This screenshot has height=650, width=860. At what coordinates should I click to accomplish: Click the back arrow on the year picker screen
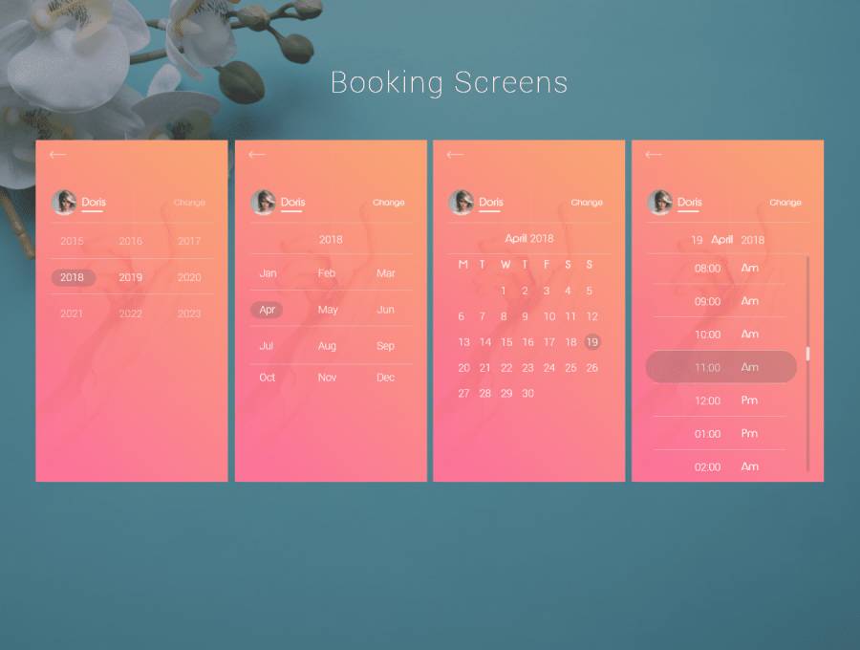[58, 154]
